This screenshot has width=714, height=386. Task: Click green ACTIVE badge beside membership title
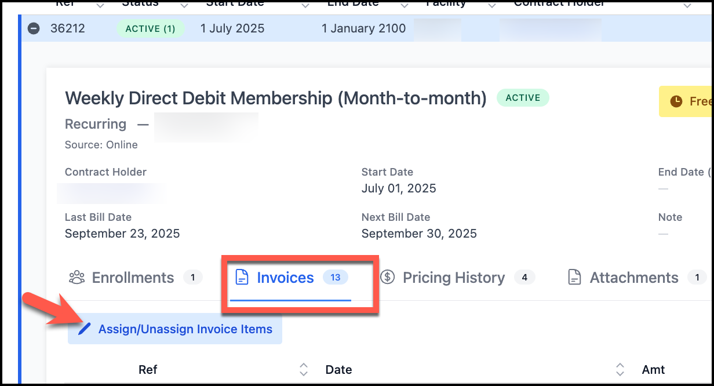(x=523, y=98)
